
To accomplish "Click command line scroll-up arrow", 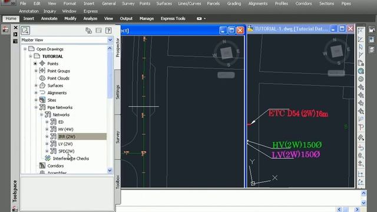I will point(363,193).
